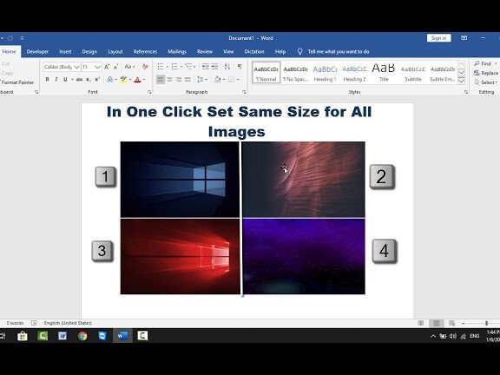Align text right
Image resolution: width=500 pixels, height=375 pixels.
(179, 79)
